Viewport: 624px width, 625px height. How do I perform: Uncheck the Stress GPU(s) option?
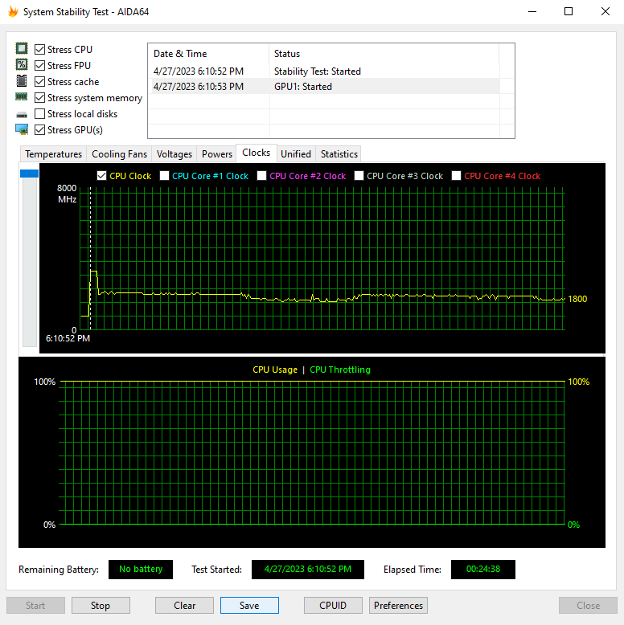[39, 130]
